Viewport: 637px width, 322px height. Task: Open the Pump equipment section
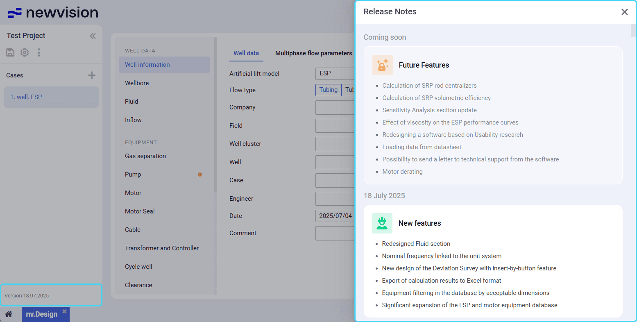133,175
